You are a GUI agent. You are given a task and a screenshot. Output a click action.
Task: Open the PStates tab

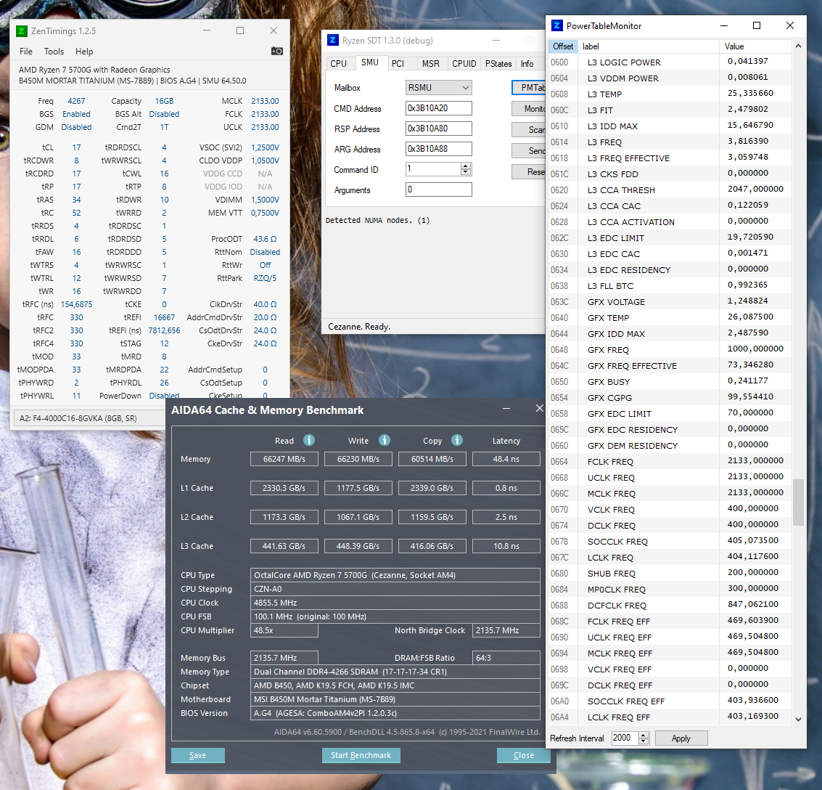(x=498, y=63)
